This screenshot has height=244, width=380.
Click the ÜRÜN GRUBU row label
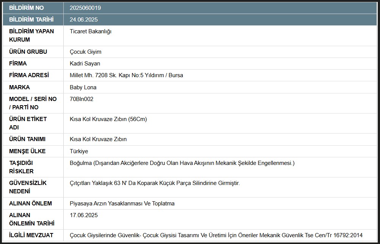click(x=28, y=52)
